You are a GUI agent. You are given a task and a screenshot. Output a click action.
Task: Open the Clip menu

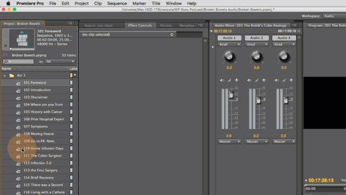tap(98, 3)
